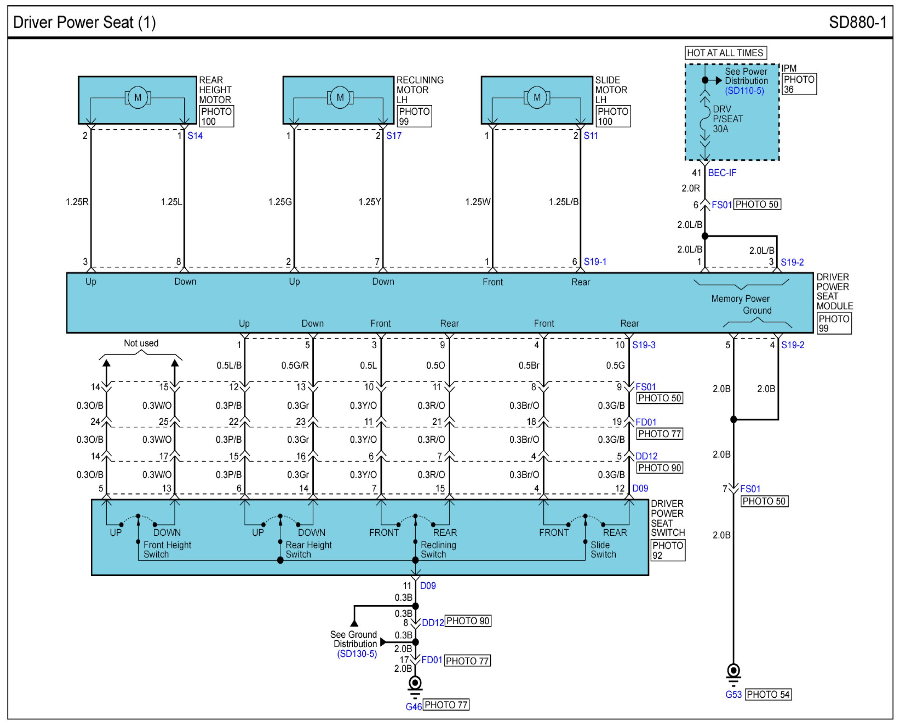The width and height of the screenshot is (900, 726).
Task: Click the HOT AT ALL TIMES label
Action: [725, 53]
